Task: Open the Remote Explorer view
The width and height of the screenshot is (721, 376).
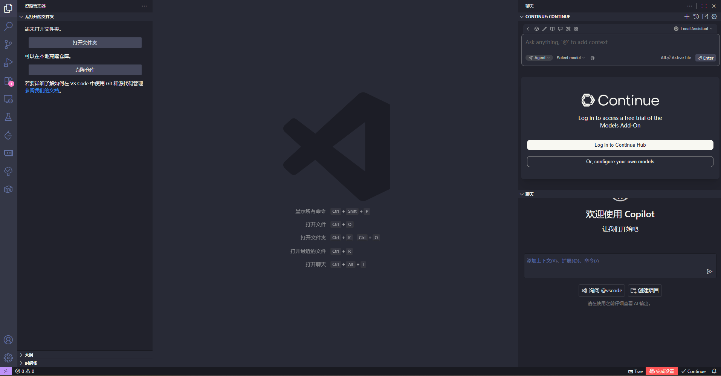Action: point(8,99)
